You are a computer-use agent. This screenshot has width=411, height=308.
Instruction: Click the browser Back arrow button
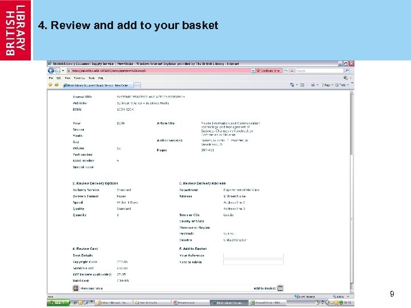(x=51, y=71)
